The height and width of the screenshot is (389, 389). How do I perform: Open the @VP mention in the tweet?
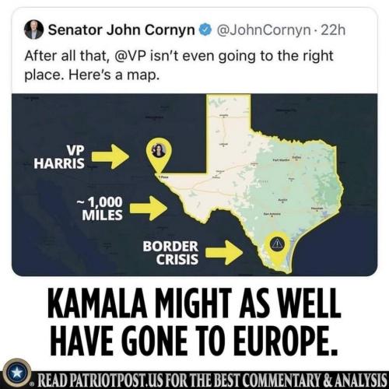click(x=131, y=56)
